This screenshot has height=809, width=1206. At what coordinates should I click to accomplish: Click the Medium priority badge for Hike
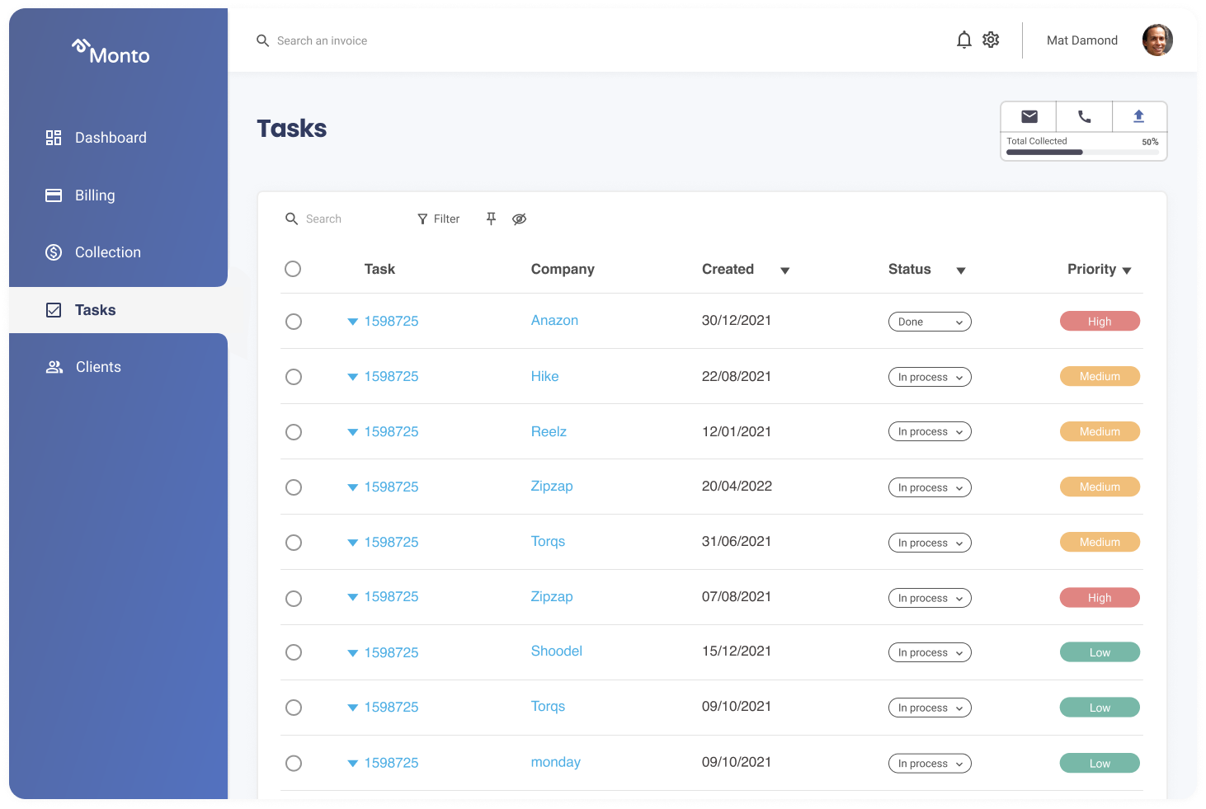(1100, 376)
